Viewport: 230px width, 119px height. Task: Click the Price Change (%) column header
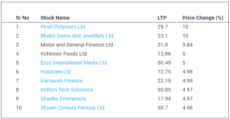tap(203, 18)
